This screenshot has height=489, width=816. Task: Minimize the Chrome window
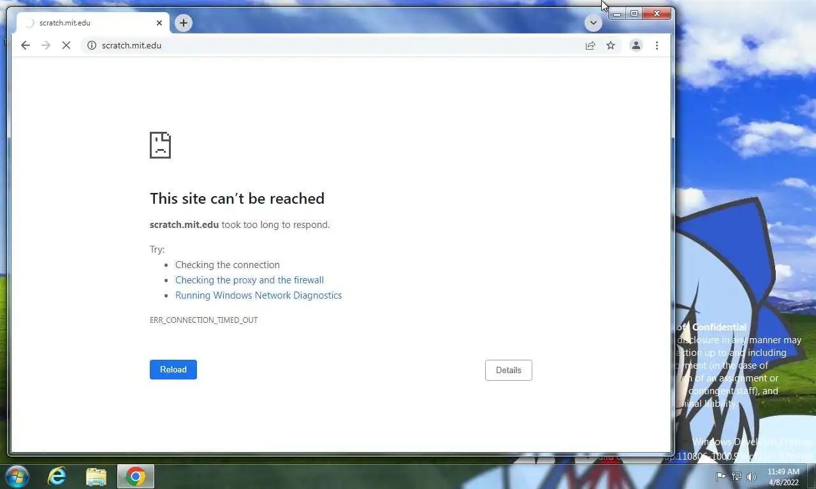coord(617,13)
